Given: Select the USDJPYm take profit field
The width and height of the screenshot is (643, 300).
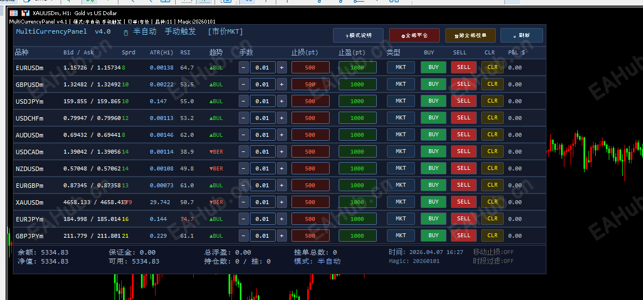Looking at the screenshot, I should coord(358,101).
